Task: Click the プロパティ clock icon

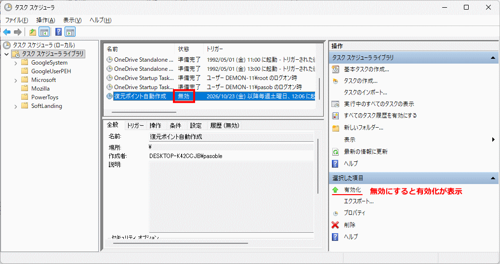Action: pyautogui.click(x=335, y=213)
